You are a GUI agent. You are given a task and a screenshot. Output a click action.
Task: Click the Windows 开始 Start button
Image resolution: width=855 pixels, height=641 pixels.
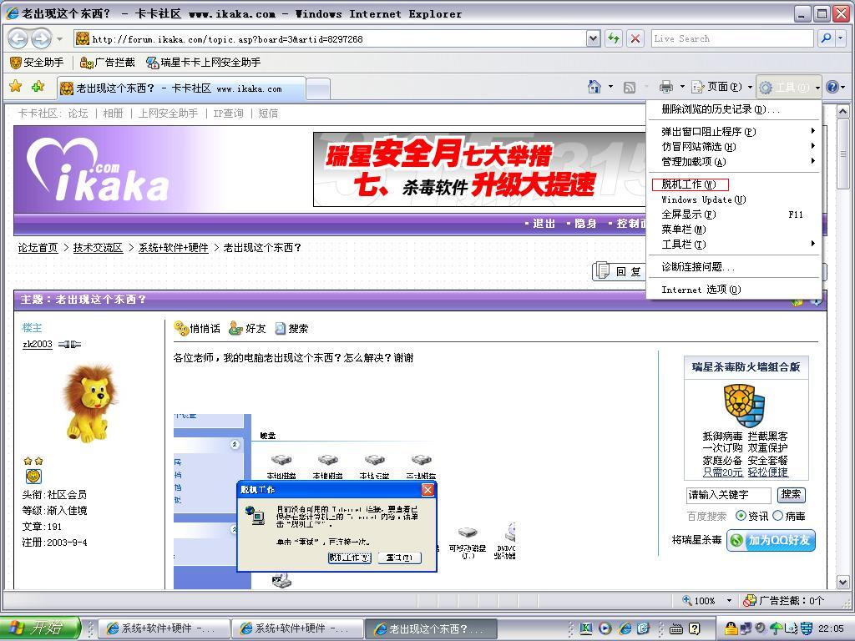40,628
